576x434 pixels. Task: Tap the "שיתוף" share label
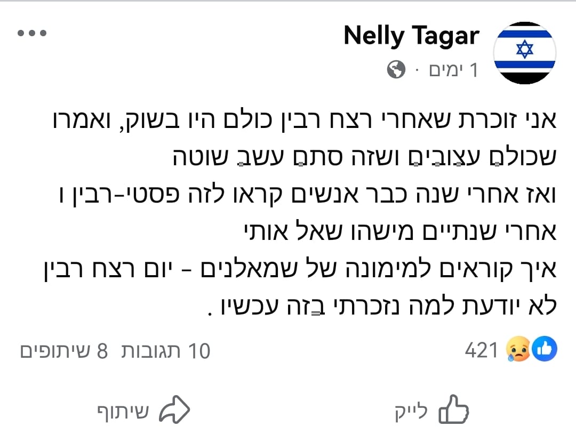[x=122, y=411]
